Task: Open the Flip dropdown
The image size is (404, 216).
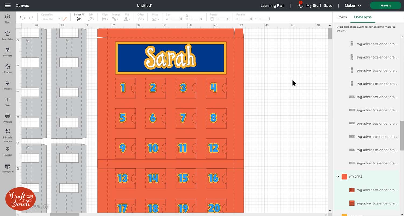Action: coord(127,19)
